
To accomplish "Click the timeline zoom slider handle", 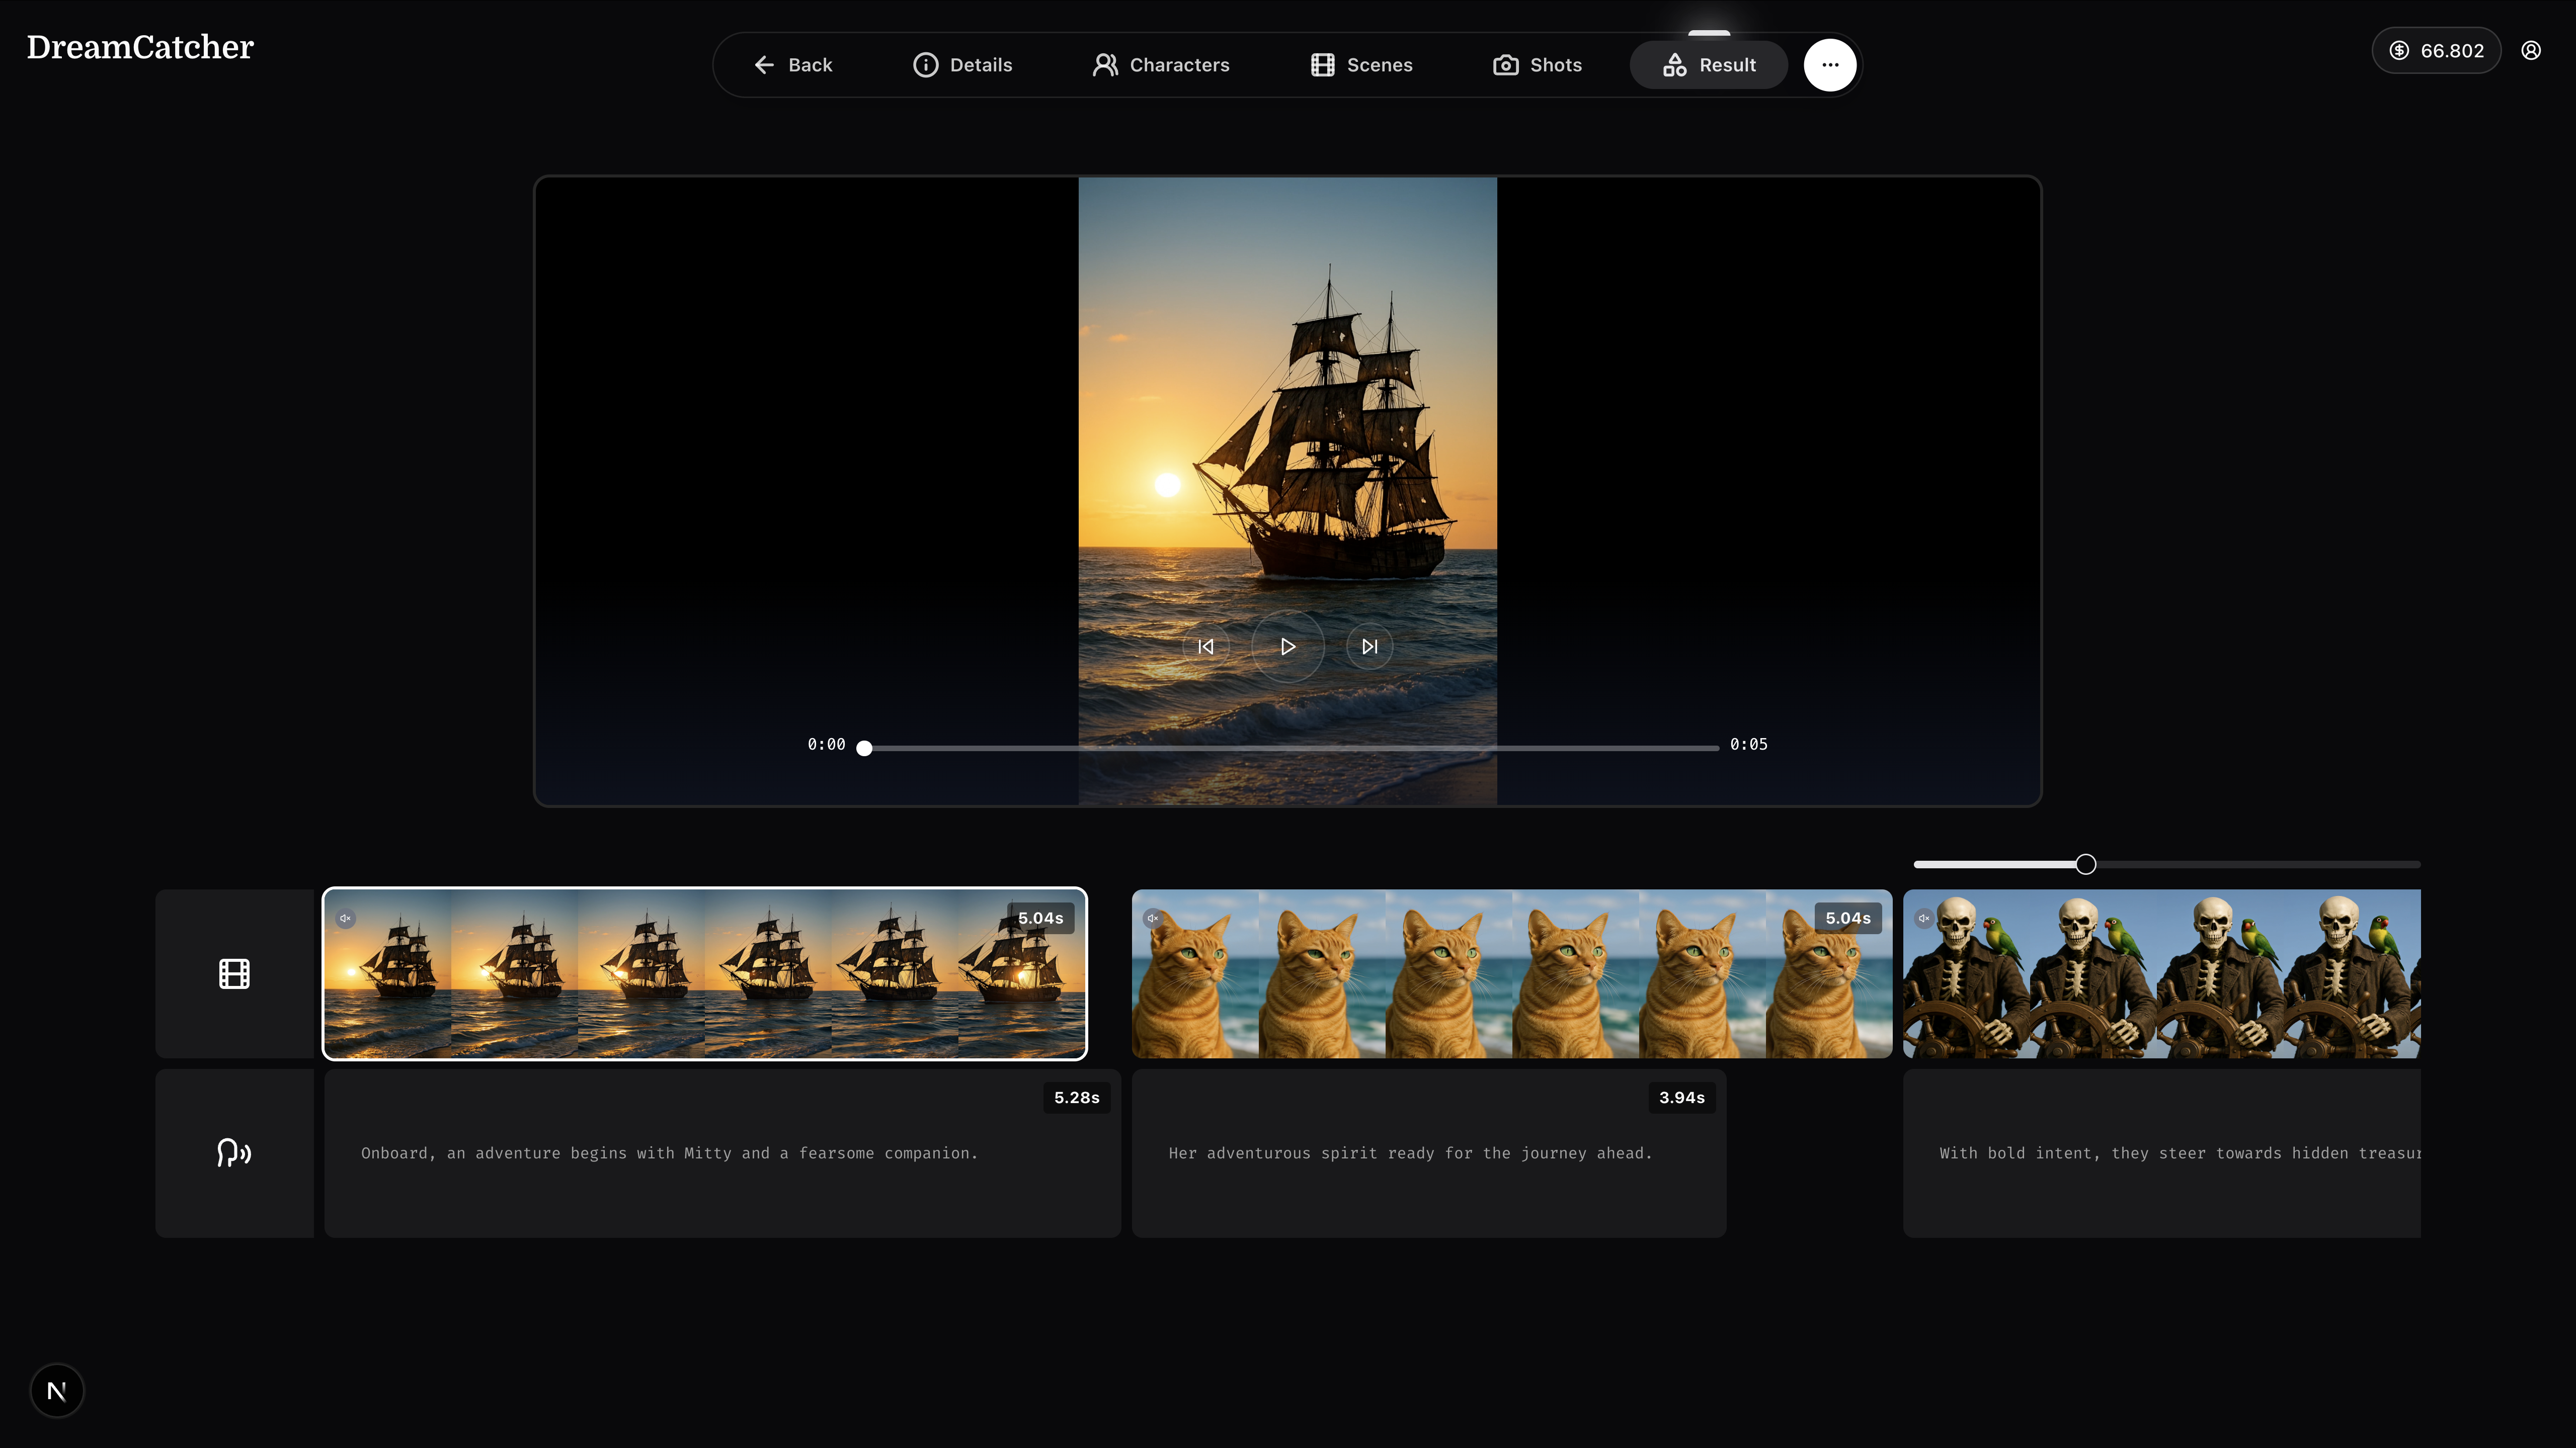I will 2085,864.
